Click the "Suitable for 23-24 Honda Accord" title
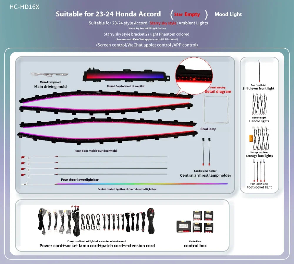This screenshot has height=264, width=294. tap(108, 14)
